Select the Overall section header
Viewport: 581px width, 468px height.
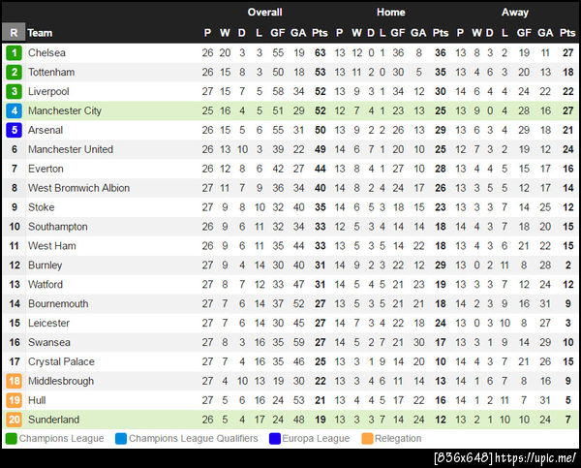tap(264, 13)
